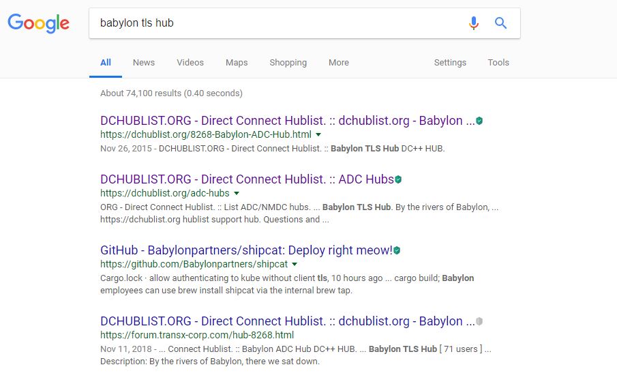Click green shield badge beside ADC Hubs result
The height and width of the screenshot is (382, 617).
pos(398,179)
